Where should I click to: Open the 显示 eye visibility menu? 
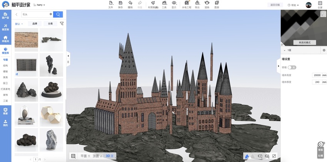174,5
